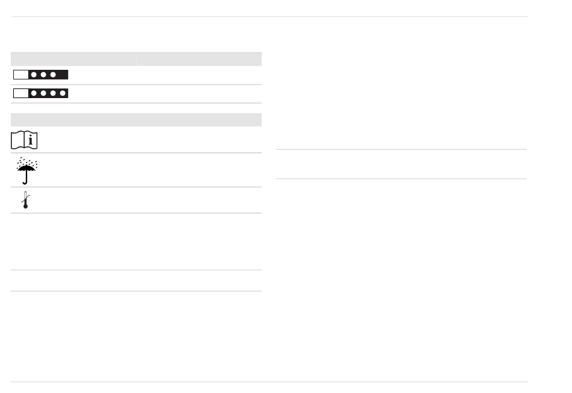
Task: Click the umbrella with raindrops symbol
Action: (x=26, y=170)
